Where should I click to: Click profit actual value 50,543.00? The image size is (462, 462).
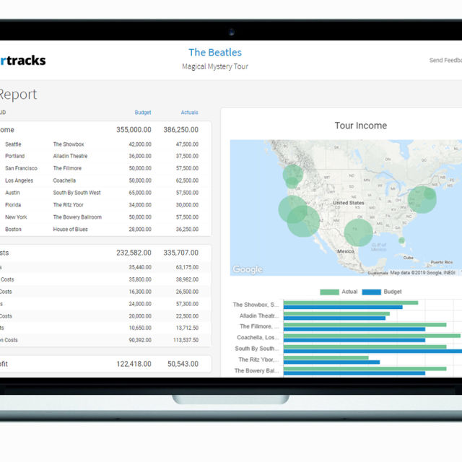[x=183, y=364]
